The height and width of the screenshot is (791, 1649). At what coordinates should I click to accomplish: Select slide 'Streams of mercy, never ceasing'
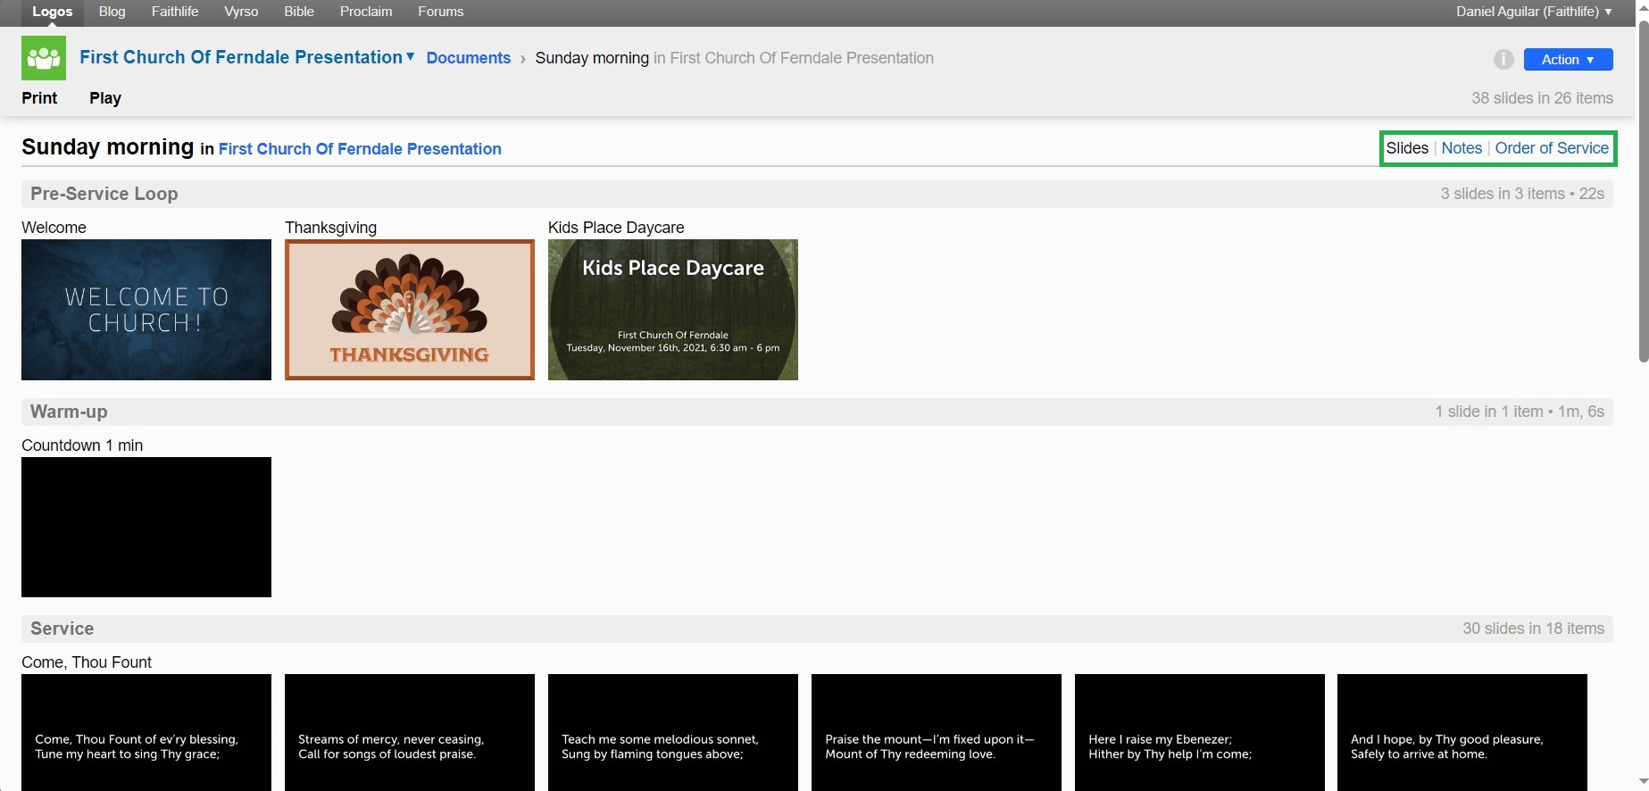(410, 732)
